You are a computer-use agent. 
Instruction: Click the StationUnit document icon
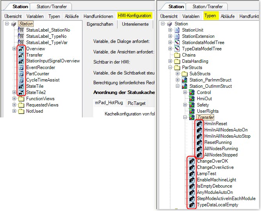(177, 30)
